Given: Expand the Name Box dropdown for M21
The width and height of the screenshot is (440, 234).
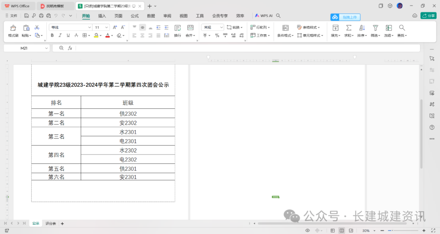Looking at the screenshot, I should click(x=46, y=49).
